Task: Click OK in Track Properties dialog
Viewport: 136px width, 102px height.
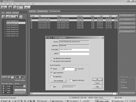Action: pos(97,79)
